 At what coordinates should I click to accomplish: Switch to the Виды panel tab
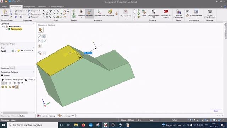pyautogui.click(x=12, y=44)
